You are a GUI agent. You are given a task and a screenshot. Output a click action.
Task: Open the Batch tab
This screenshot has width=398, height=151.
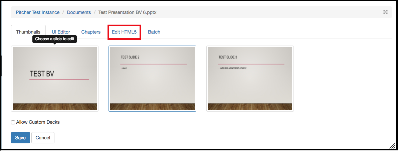pyautogui.click(x=154, y=32)
